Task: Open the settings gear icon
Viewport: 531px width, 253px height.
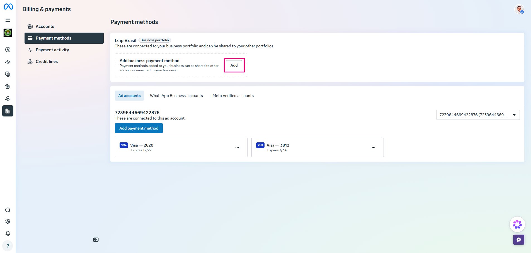Action: (x=8, y=221)
